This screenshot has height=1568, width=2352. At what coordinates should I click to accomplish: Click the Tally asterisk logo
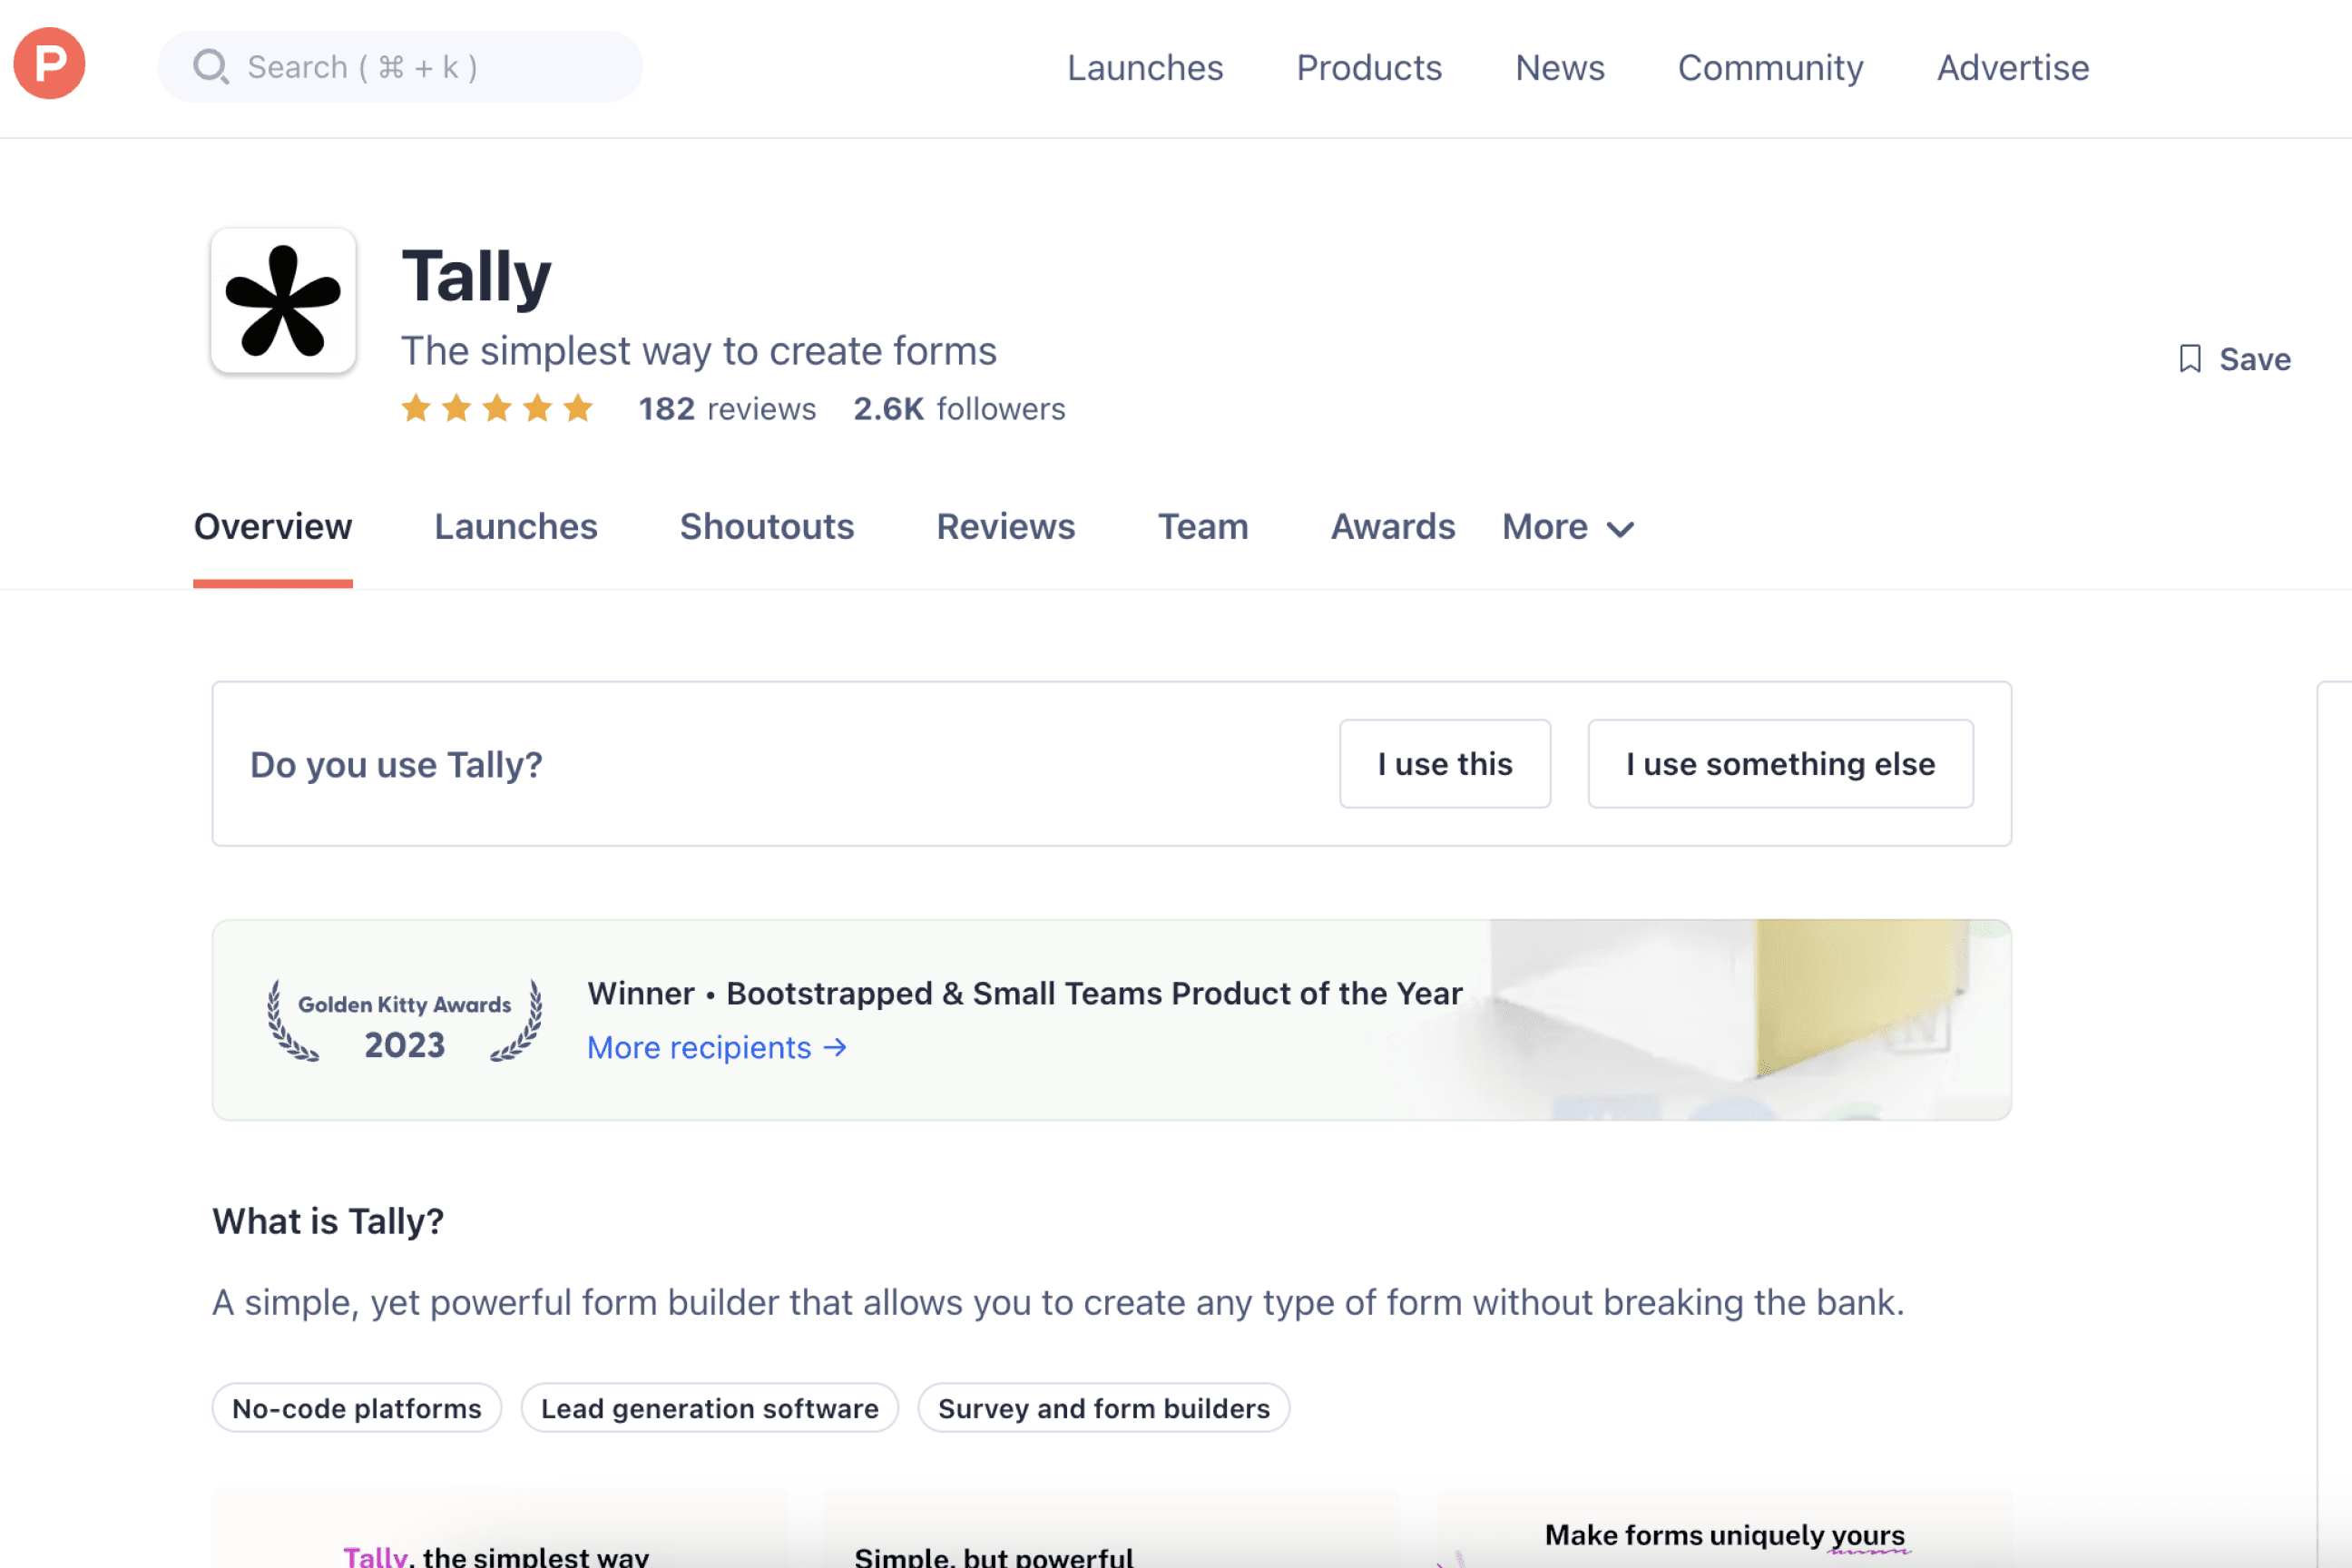283,301
